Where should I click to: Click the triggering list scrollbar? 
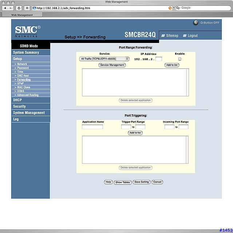pos(187,150)
